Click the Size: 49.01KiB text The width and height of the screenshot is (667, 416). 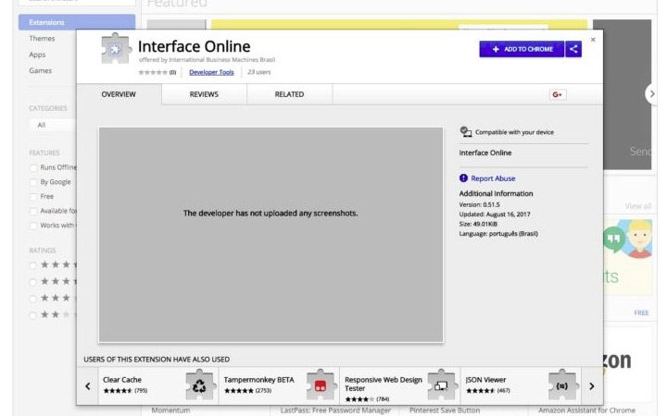click(x=478, y=224)
